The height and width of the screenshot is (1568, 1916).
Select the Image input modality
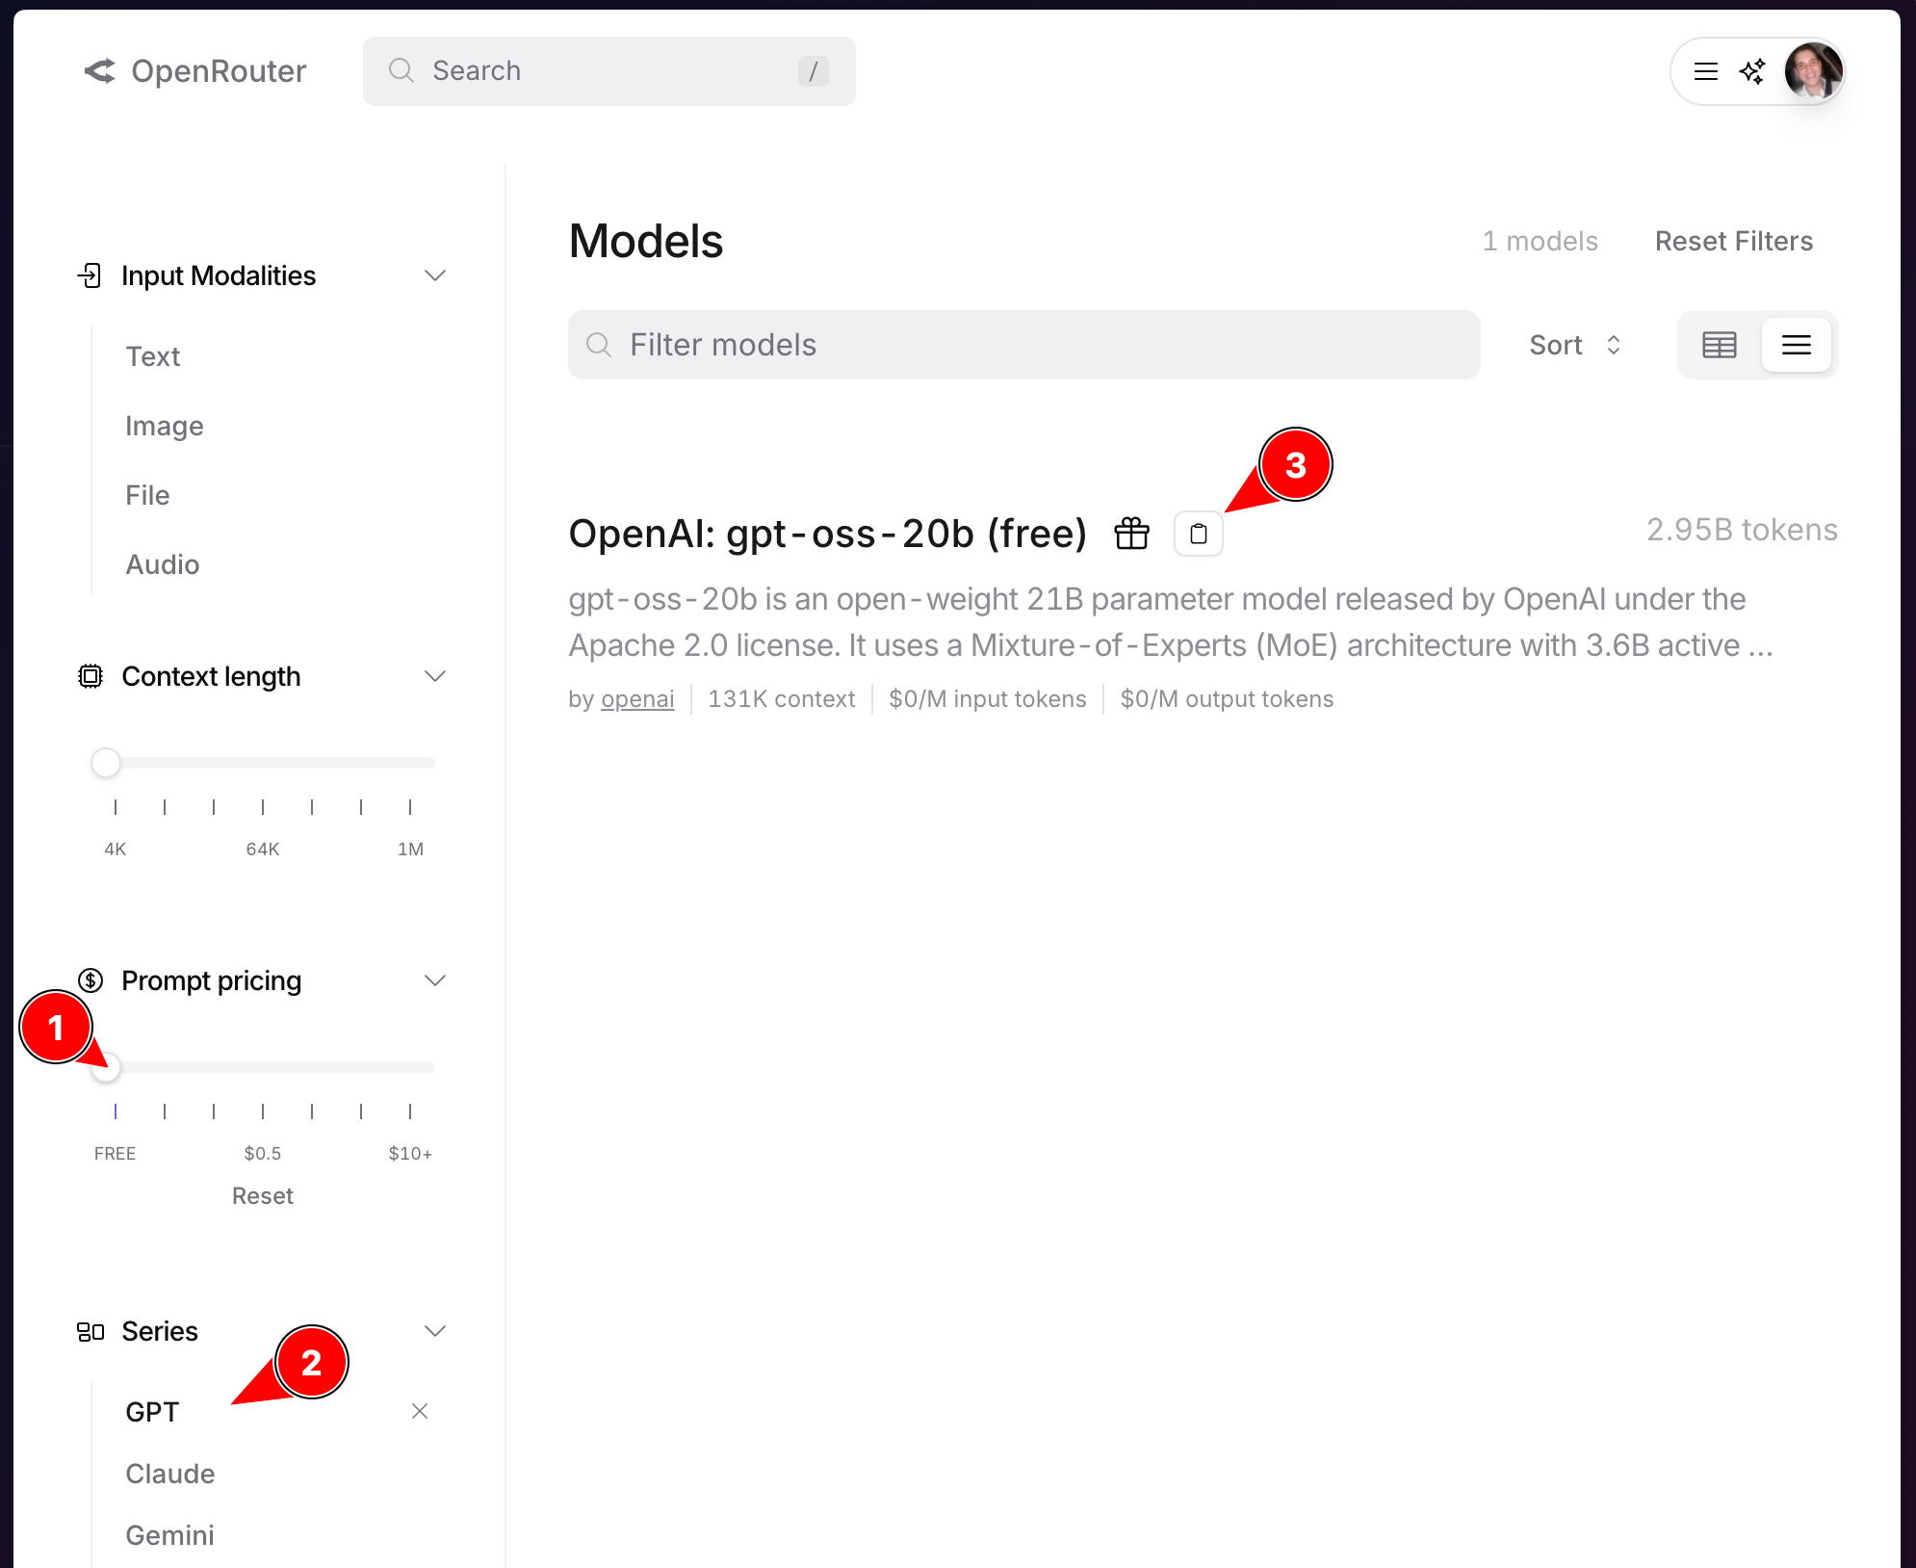(x=165, y=426)
